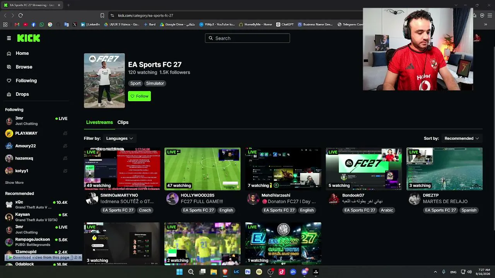This screenshot has width=495, height=278.
Task: Open the Kick hamburger menu icon
Action: click(9, 38)
